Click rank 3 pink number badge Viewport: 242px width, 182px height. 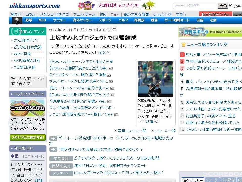pos(182,68)
